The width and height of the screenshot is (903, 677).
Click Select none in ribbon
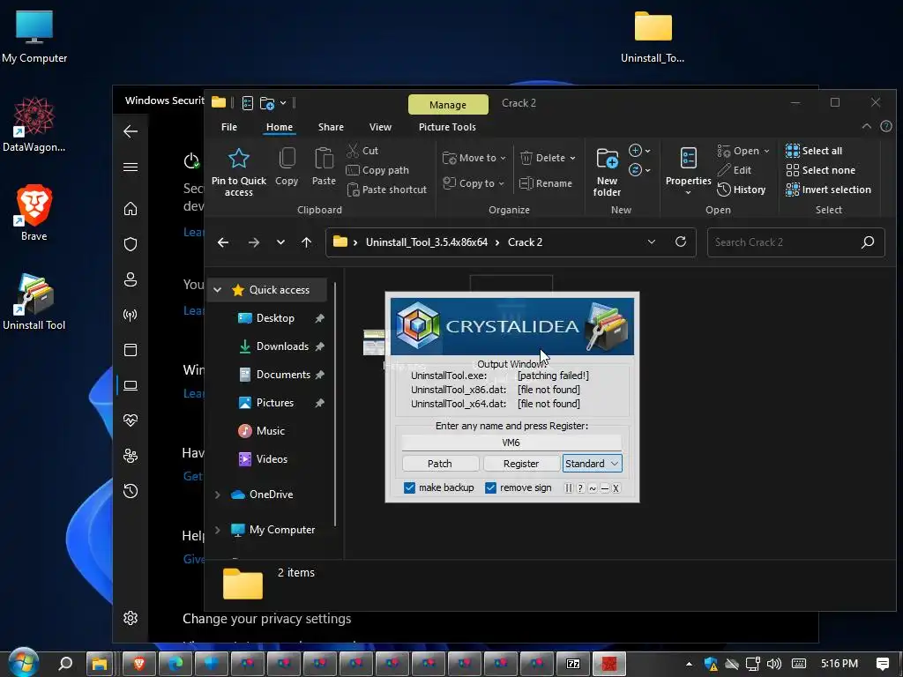[820, 170]
